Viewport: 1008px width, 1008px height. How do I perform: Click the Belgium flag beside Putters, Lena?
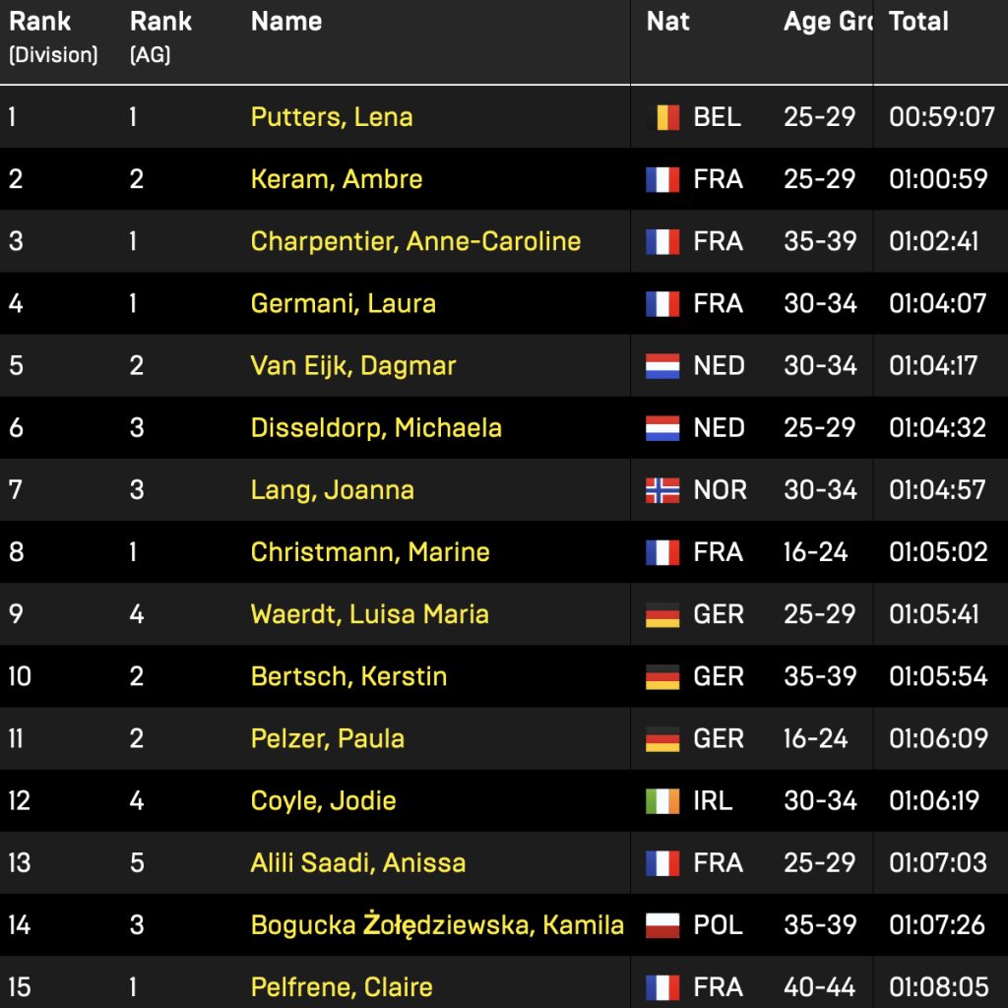click(662, 117)
